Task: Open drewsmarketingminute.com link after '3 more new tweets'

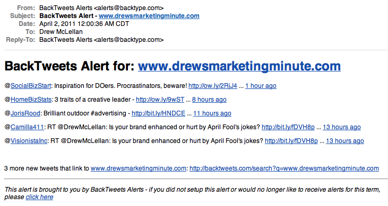Action: tap(139, 168)
